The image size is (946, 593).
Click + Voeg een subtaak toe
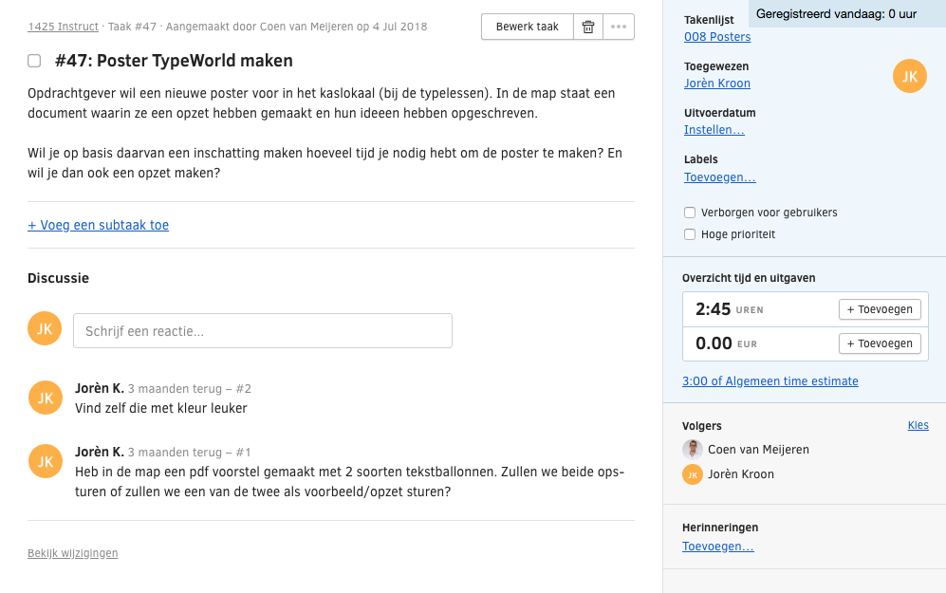99,225
